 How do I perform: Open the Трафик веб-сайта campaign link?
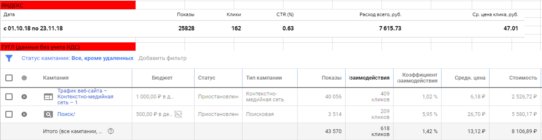[85, 96]
